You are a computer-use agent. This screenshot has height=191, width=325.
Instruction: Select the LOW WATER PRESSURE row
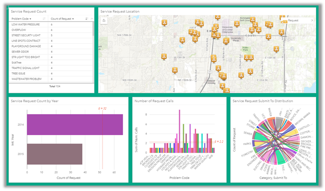[x=51, y=24]
